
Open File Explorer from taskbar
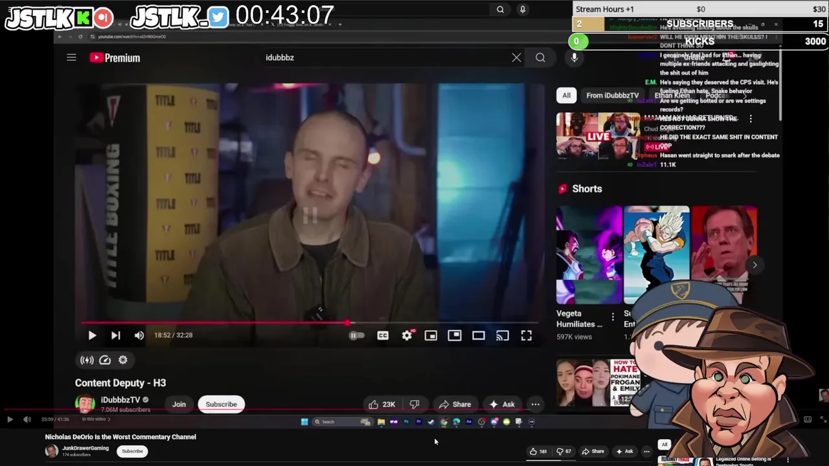click(x=381, y=422)
